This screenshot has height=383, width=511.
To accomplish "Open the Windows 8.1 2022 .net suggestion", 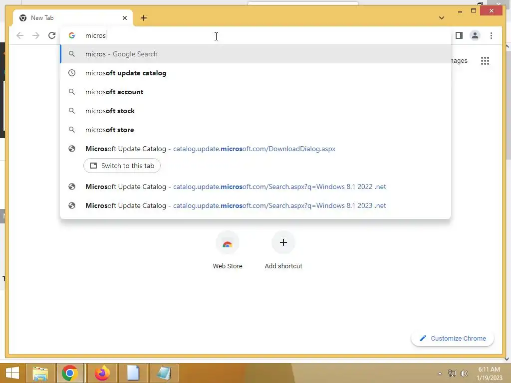I will tap(256, 187).
